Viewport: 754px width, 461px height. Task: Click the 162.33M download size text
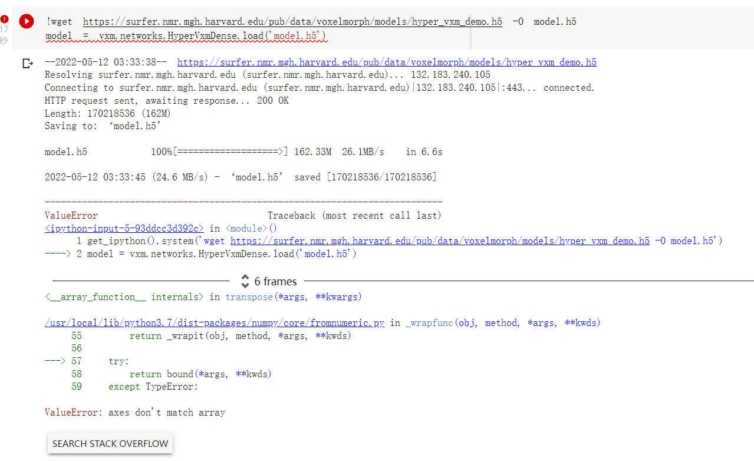(312, 152)
